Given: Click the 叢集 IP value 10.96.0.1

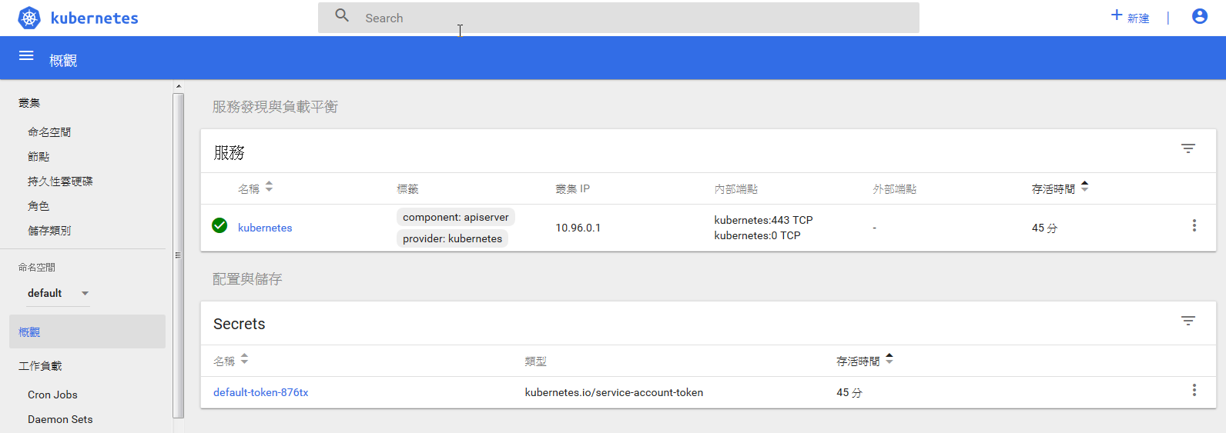Looking at the screenshot, I should pos(578,228).
